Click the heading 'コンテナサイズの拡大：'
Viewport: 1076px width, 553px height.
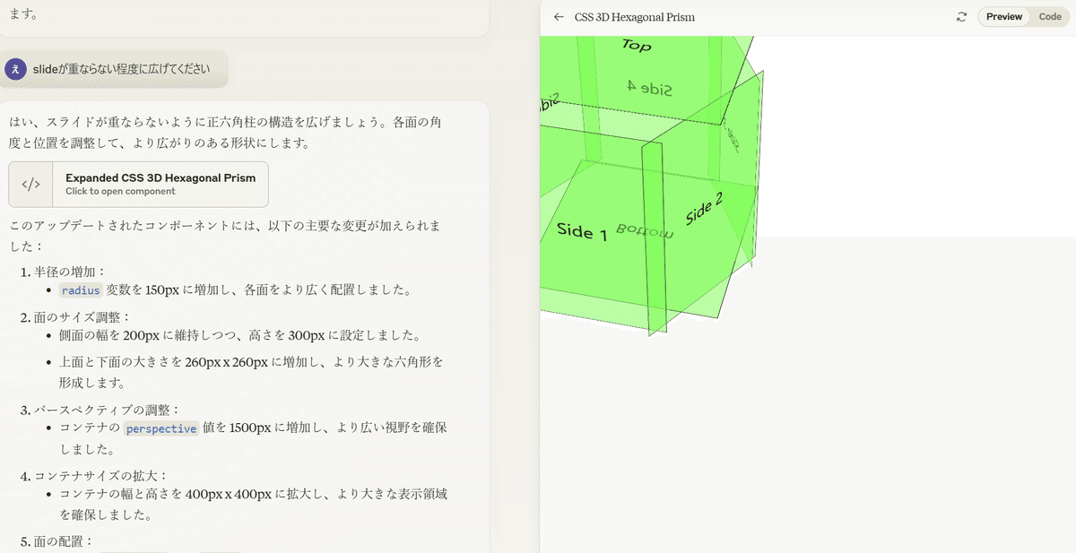pyautogui.click(x=101, y=475)
